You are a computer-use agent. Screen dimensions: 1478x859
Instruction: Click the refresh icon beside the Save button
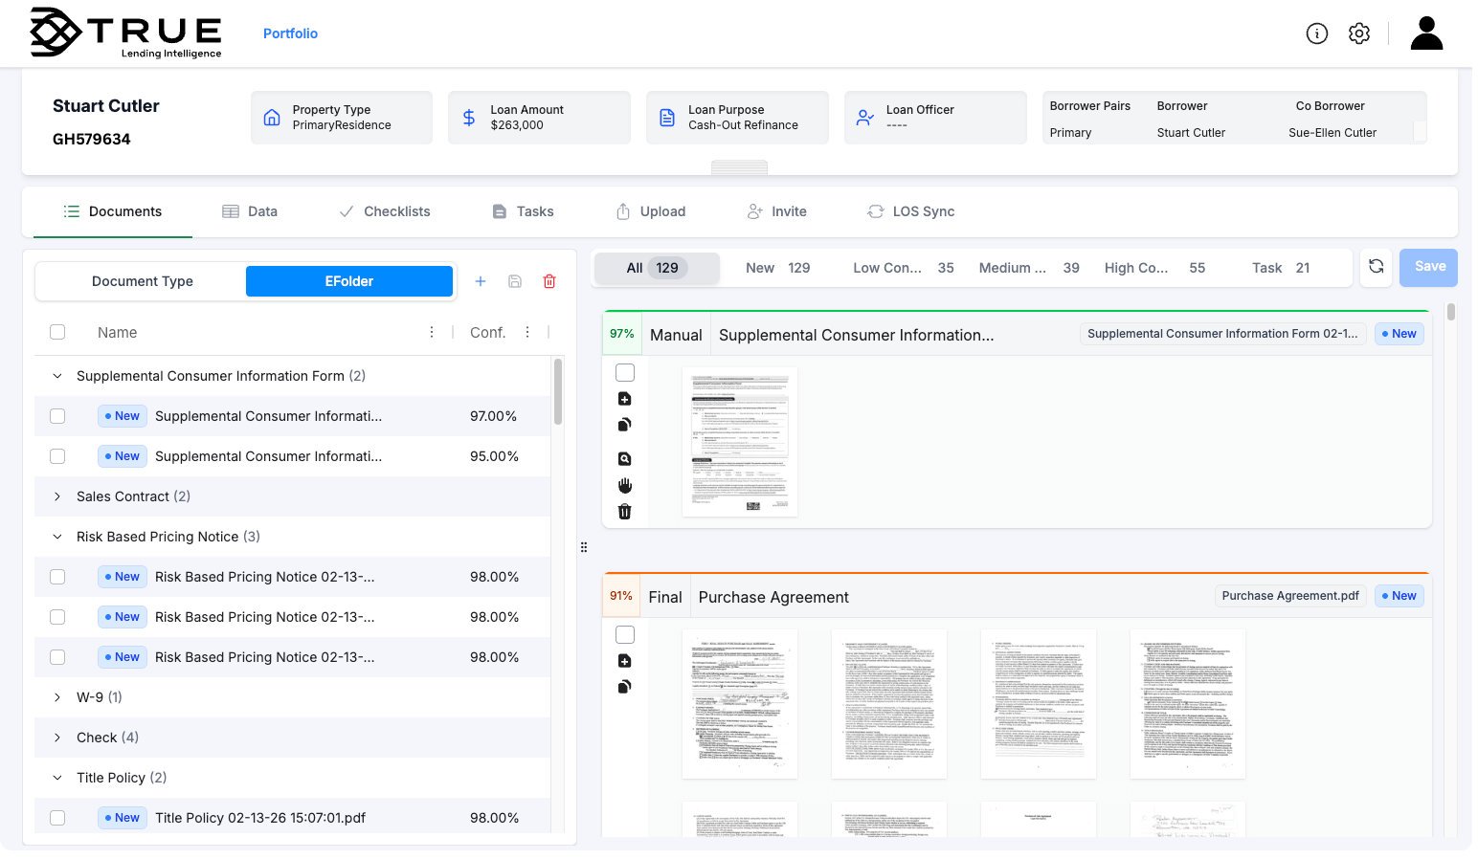click(x=1376, y=268)
